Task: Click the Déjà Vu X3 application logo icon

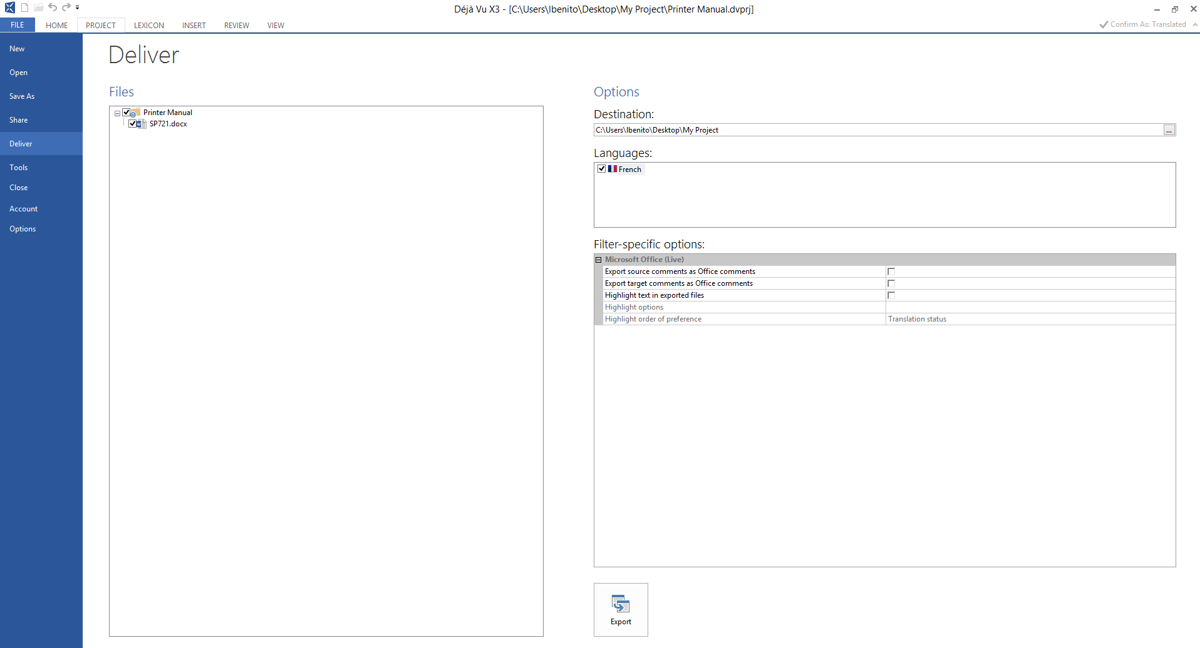Action: click(10, 8)
